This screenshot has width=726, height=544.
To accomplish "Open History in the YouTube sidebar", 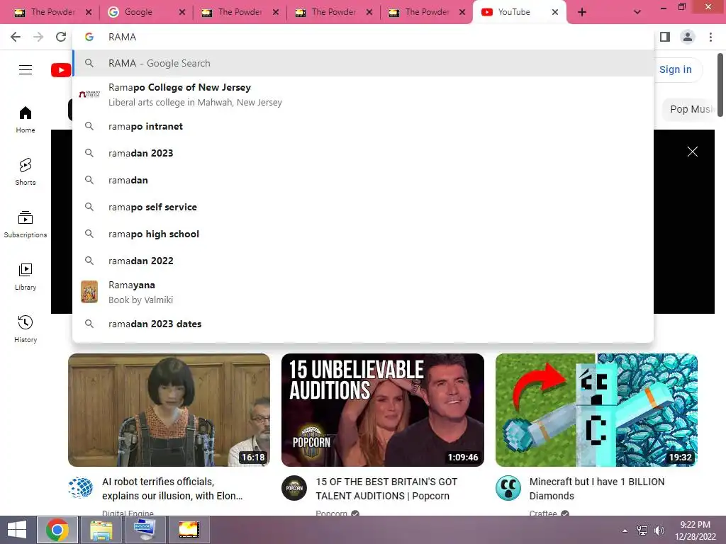I will (26, 329).
